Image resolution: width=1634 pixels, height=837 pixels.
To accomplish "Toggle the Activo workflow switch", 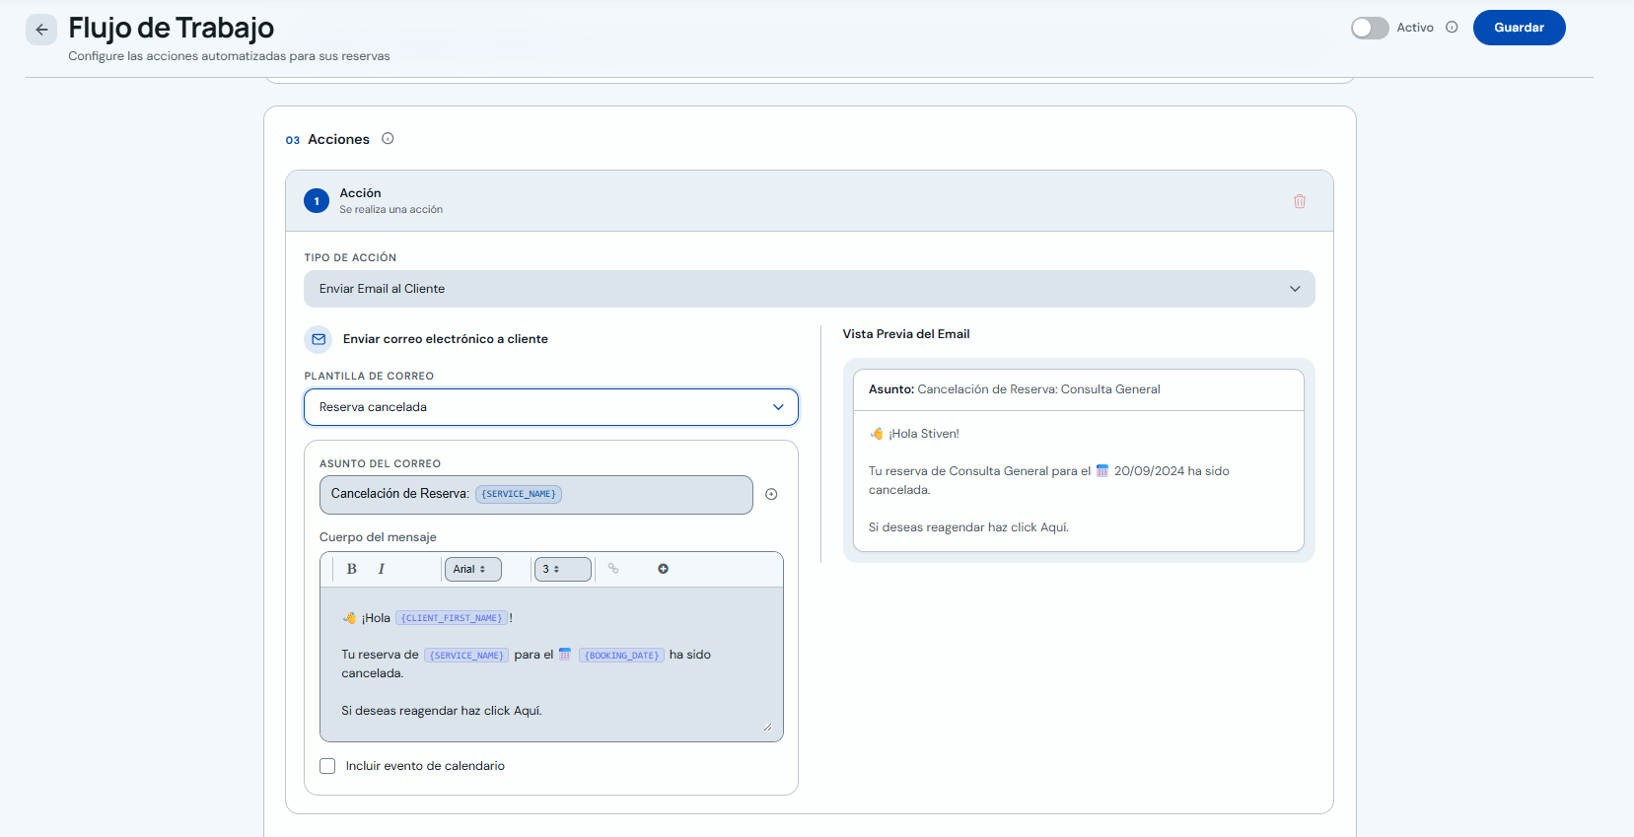I will 1370,28.
